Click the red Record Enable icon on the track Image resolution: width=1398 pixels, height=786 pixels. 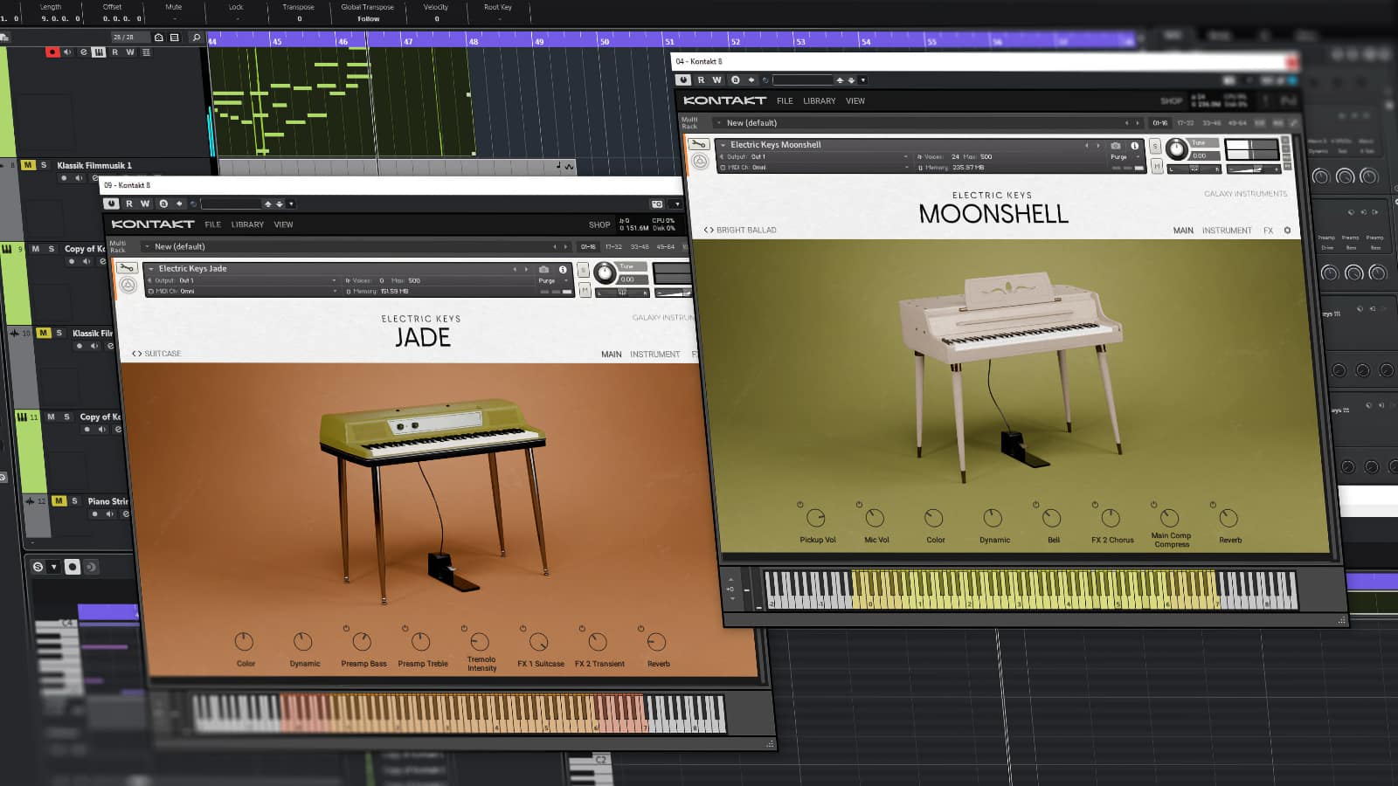tap(52, 52)
